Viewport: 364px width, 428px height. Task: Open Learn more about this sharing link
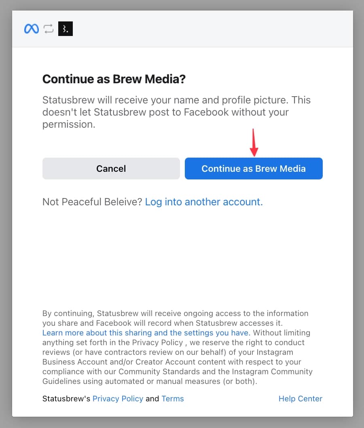(x=146, y=333)
